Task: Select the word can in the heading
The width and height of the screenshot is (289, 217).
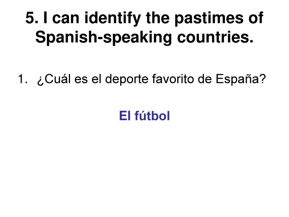Action: (66, 18)
